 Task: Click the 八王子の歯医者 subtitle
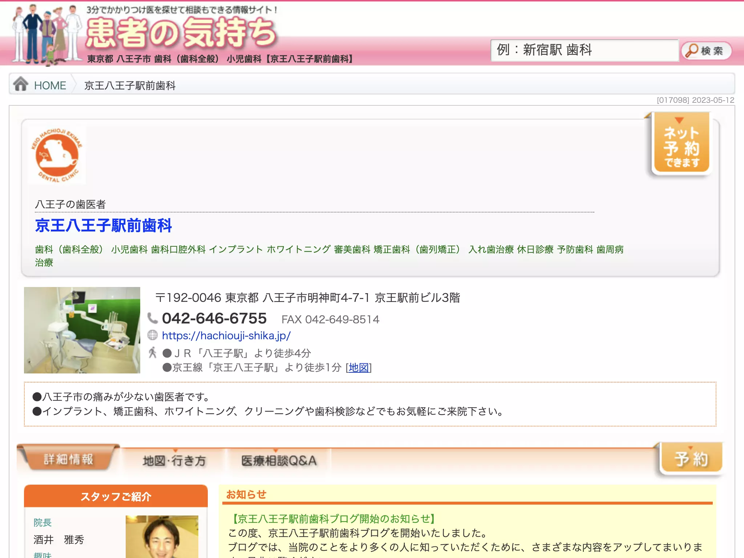pos(70,204)
